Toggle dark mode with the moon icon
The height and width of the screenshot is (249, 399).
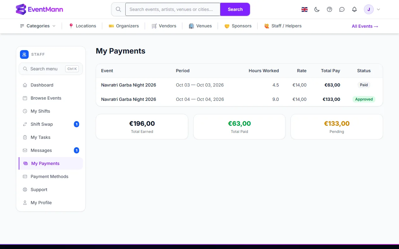pos(317,9)
